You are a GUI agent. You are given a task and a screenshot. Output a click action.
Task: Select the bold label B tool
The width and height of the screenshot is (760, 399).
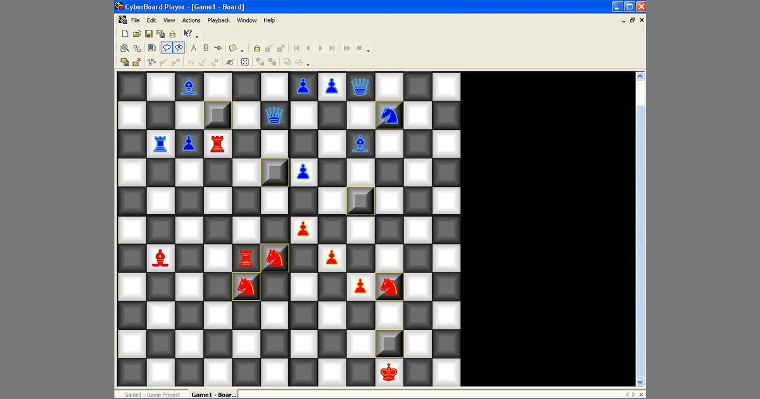pos(206,47)
